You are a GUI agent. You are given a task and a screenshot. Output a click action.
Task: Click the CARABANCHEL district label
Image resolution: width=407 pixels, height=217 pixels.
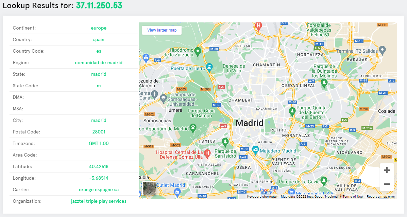(x=202, y=174)
